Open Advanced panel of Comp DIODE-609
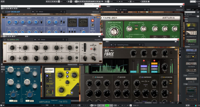Image resolution: width=200 pixels, height=107 pixels. [95, 12]
